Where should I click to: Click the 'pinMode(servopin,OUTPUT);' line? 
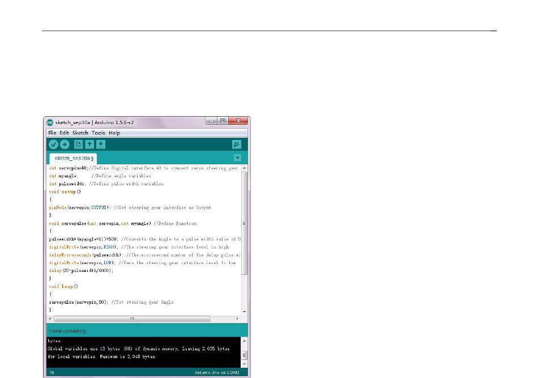click(130, 208)
